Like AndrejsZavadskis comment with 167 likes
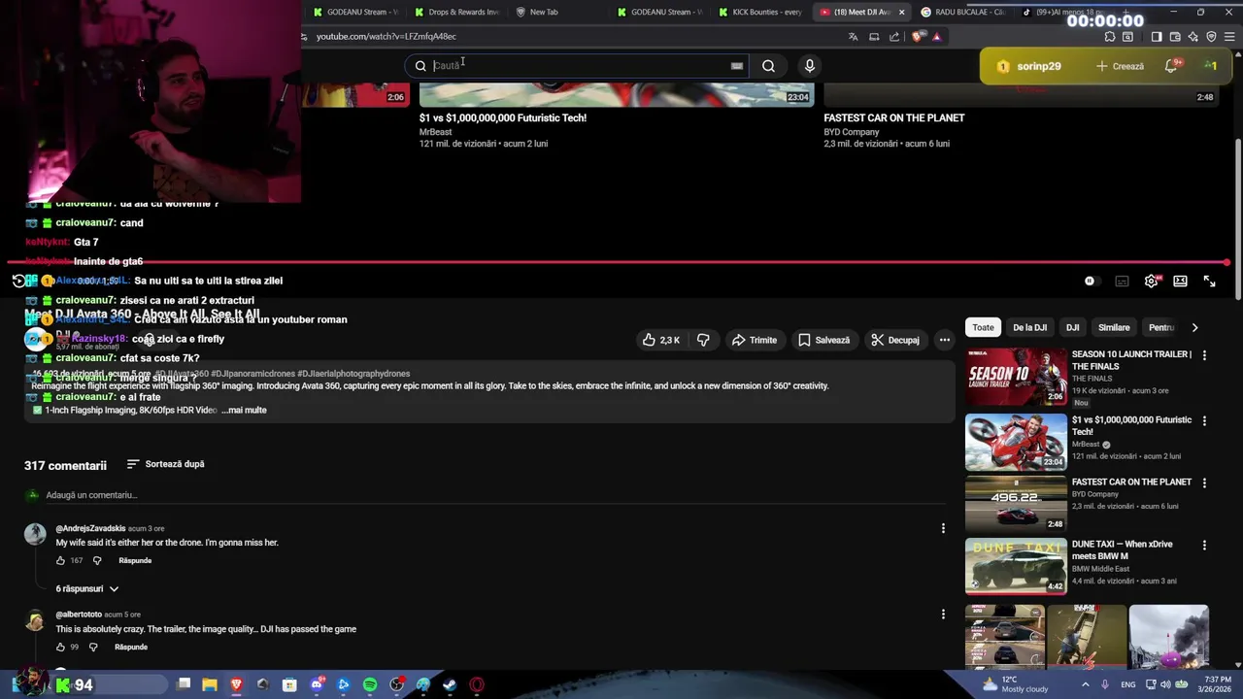Viewport: 1243px width, 699px height. coord(60,560)
